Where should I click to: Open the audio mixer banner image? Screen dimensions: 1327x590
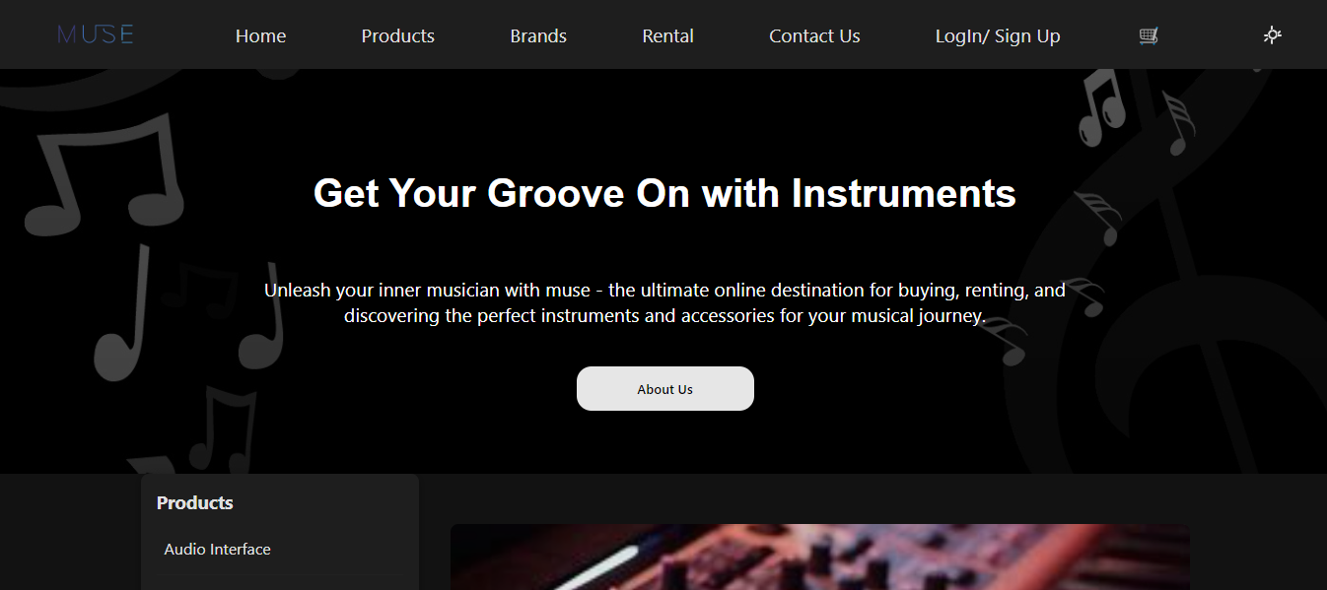(x=820, y=557)
